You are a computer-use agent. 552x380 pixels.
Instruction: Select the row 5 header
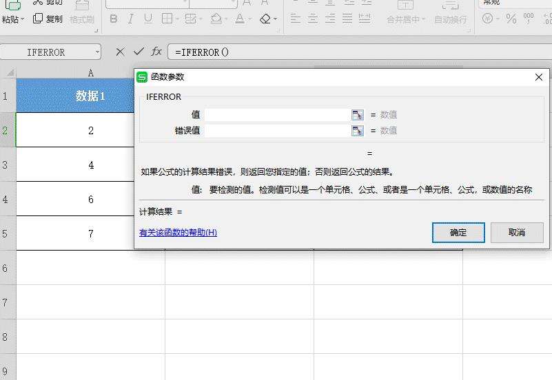coord(8,233)
